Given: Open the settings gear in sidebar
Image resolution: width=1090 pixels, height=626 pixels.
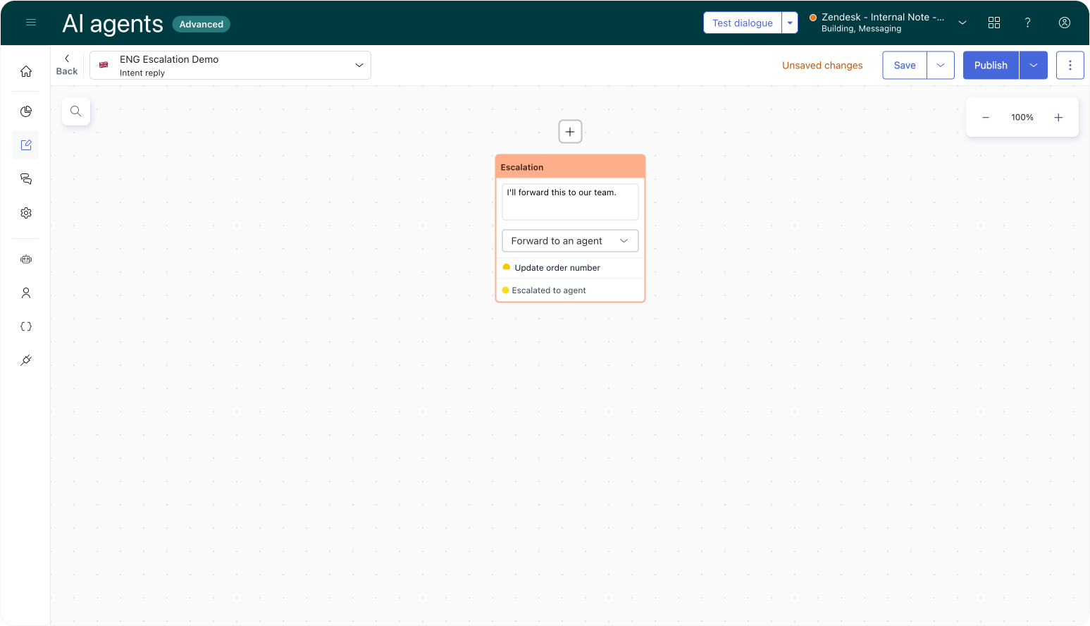Looking at the screenshot, I should pos(26,213).
